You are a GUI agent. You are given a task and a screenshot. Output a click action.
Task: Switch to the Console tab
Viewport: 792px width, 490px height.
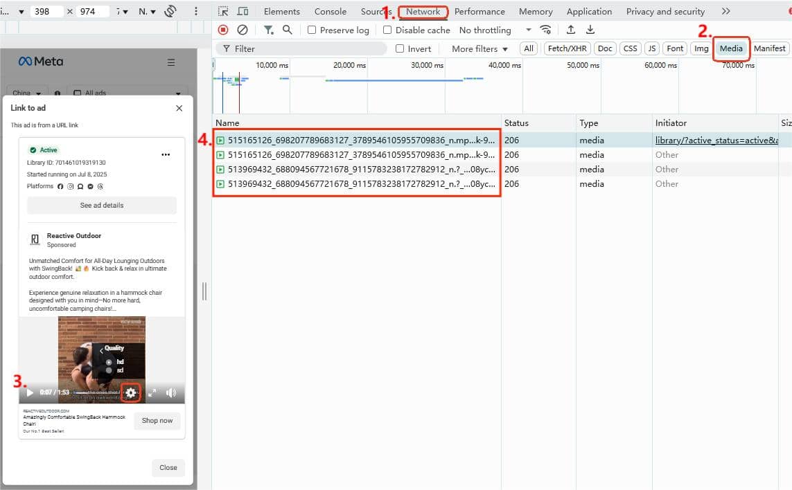point(331,11)
